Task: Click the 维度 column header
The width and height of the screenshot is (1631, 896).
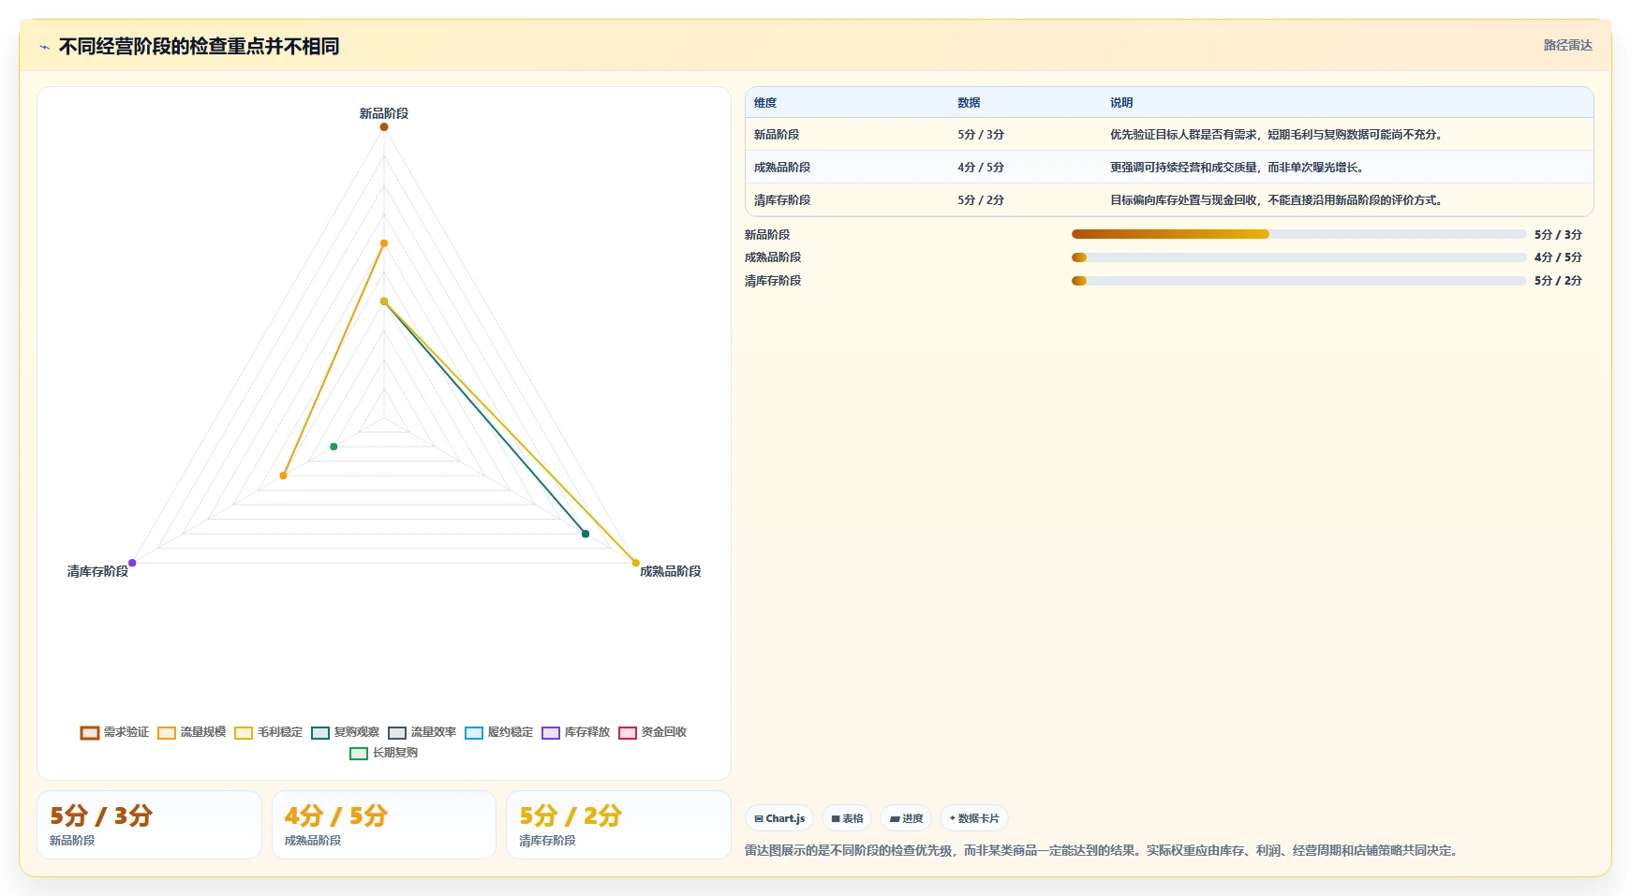Action: coord(765,103)
